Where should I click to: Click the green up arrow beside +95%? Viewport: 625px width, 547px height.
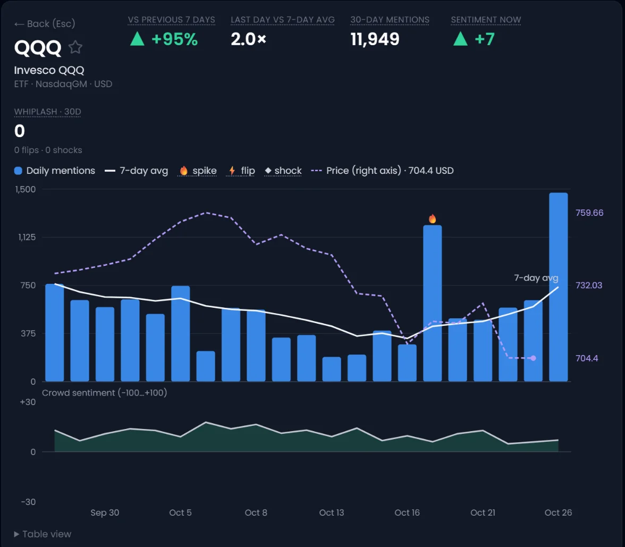click(137, 39)
